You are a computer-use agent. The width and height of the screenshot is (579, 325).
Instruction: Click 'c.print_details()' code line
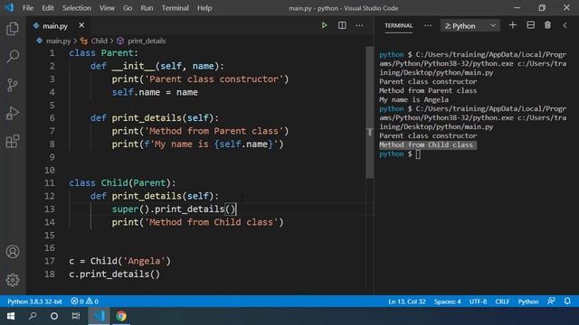click(115, 274)
